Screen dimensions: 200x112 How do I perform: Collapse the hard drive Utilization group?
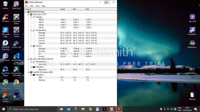[x=31, y=67]
